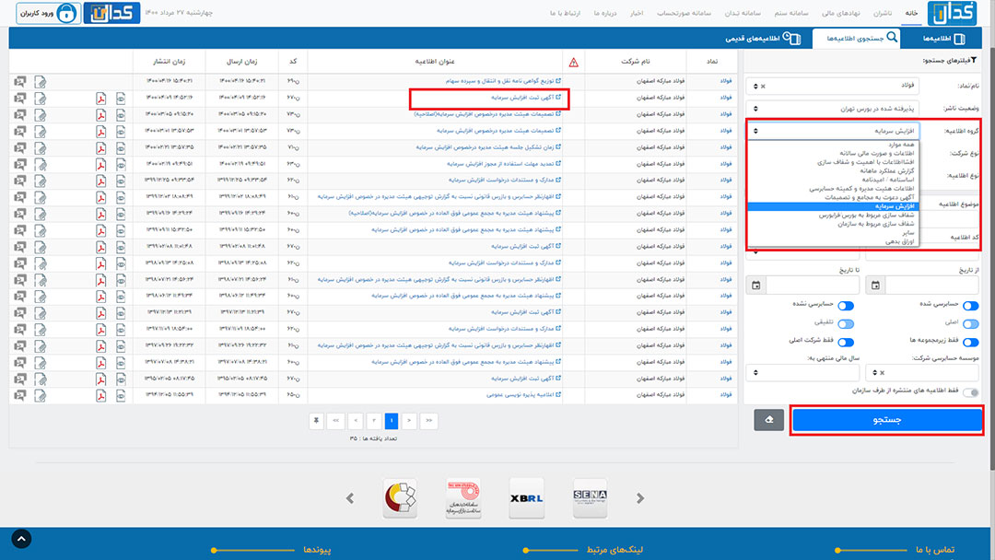Click the pin icon in the pagination bar

click(316, 421)
